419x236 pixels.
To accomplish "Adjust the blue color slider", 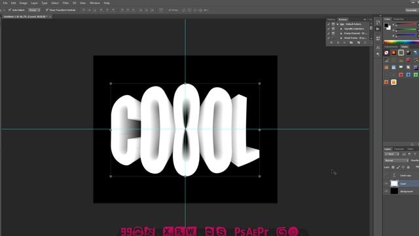I will click(406, 35).
